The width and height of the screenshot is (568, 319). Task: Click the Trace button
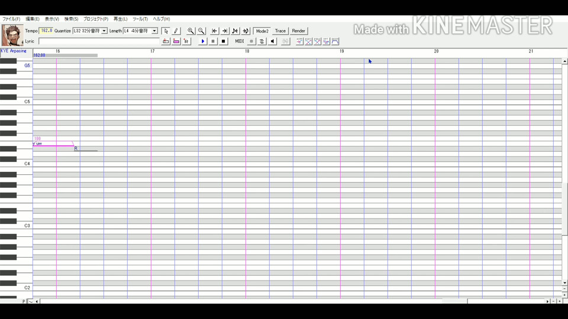click(280, 31)
